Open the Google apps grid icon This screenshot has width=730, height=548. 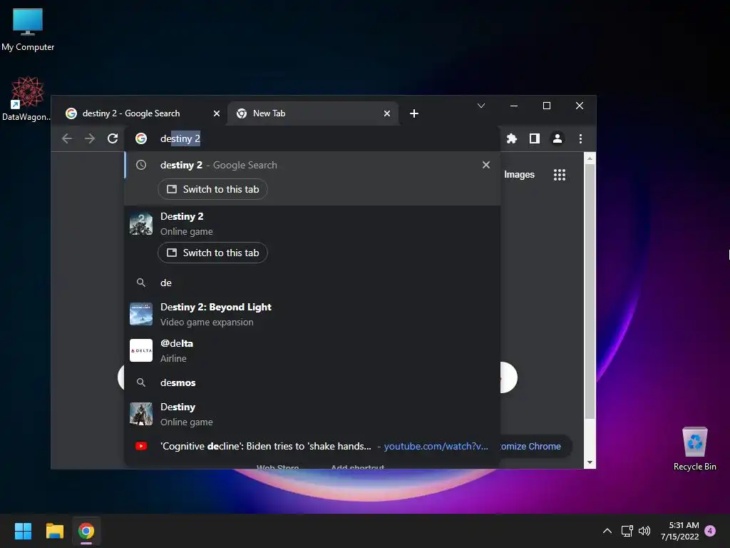560,175
